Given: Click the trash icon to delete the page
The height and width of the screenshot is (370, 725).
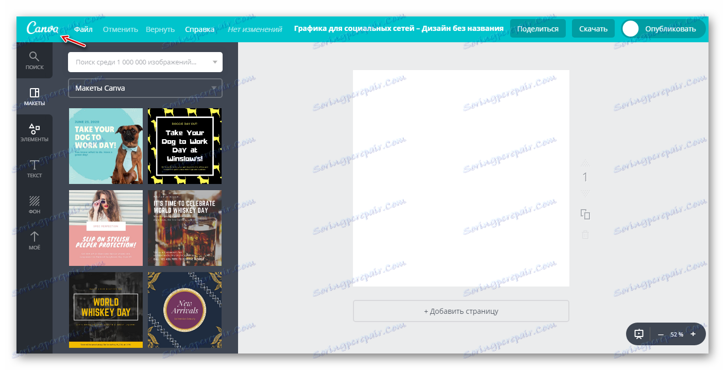Looking at the screenshot, I should [x=586, y=234].
